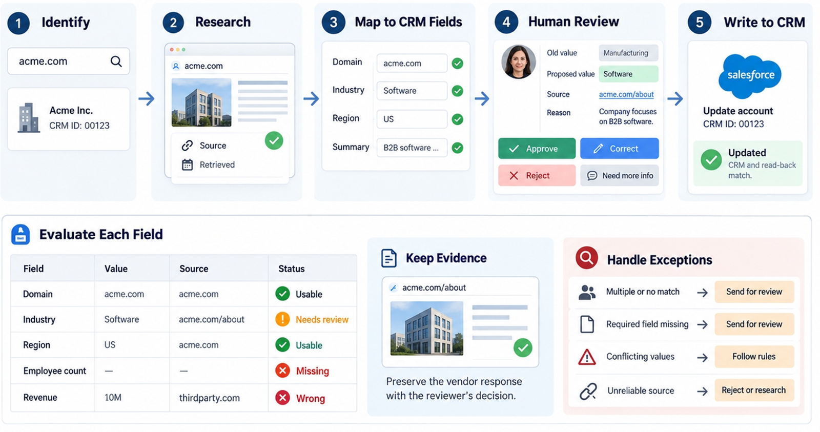The height and width of the screenshot is (432, 820).
Task: Click the Source link icon in Research card
Action: pyautogui.click(x=187, y=146)
